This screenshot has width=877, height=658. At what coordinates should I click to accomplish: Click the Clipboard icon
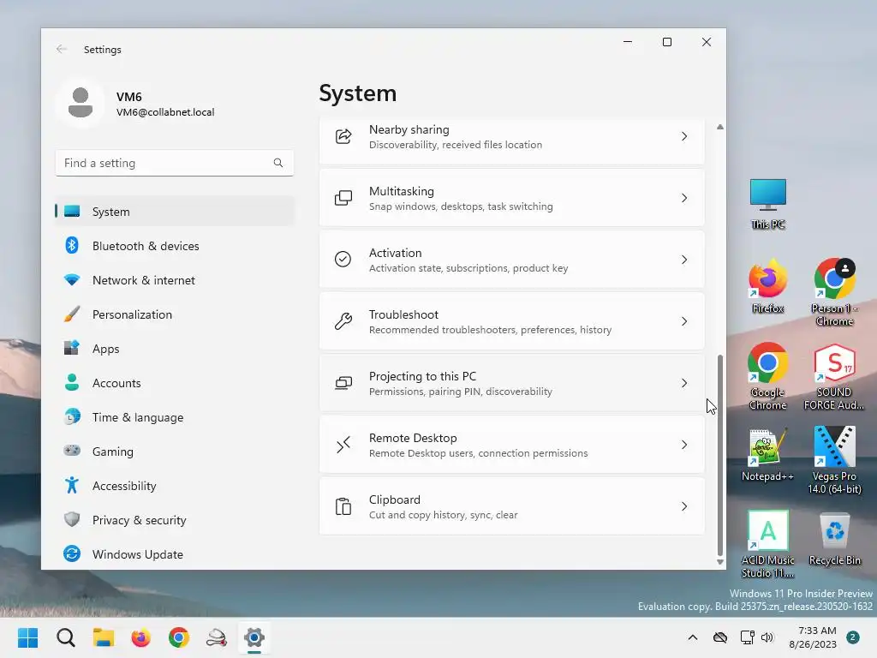(343, 506)
